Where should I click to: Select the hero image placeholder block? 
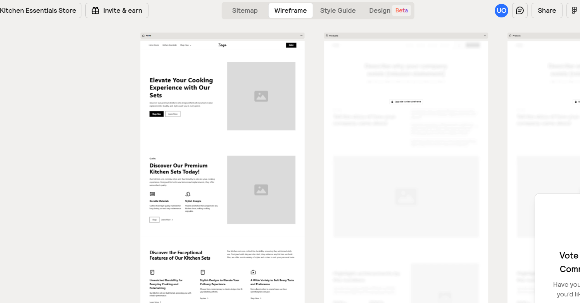(261, 96)
